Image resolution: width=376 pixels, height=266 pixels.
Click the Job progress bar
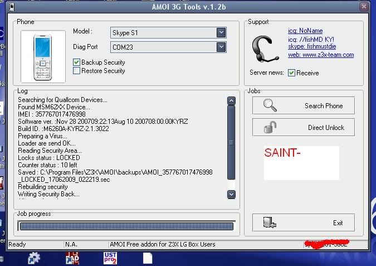point(126,226)
